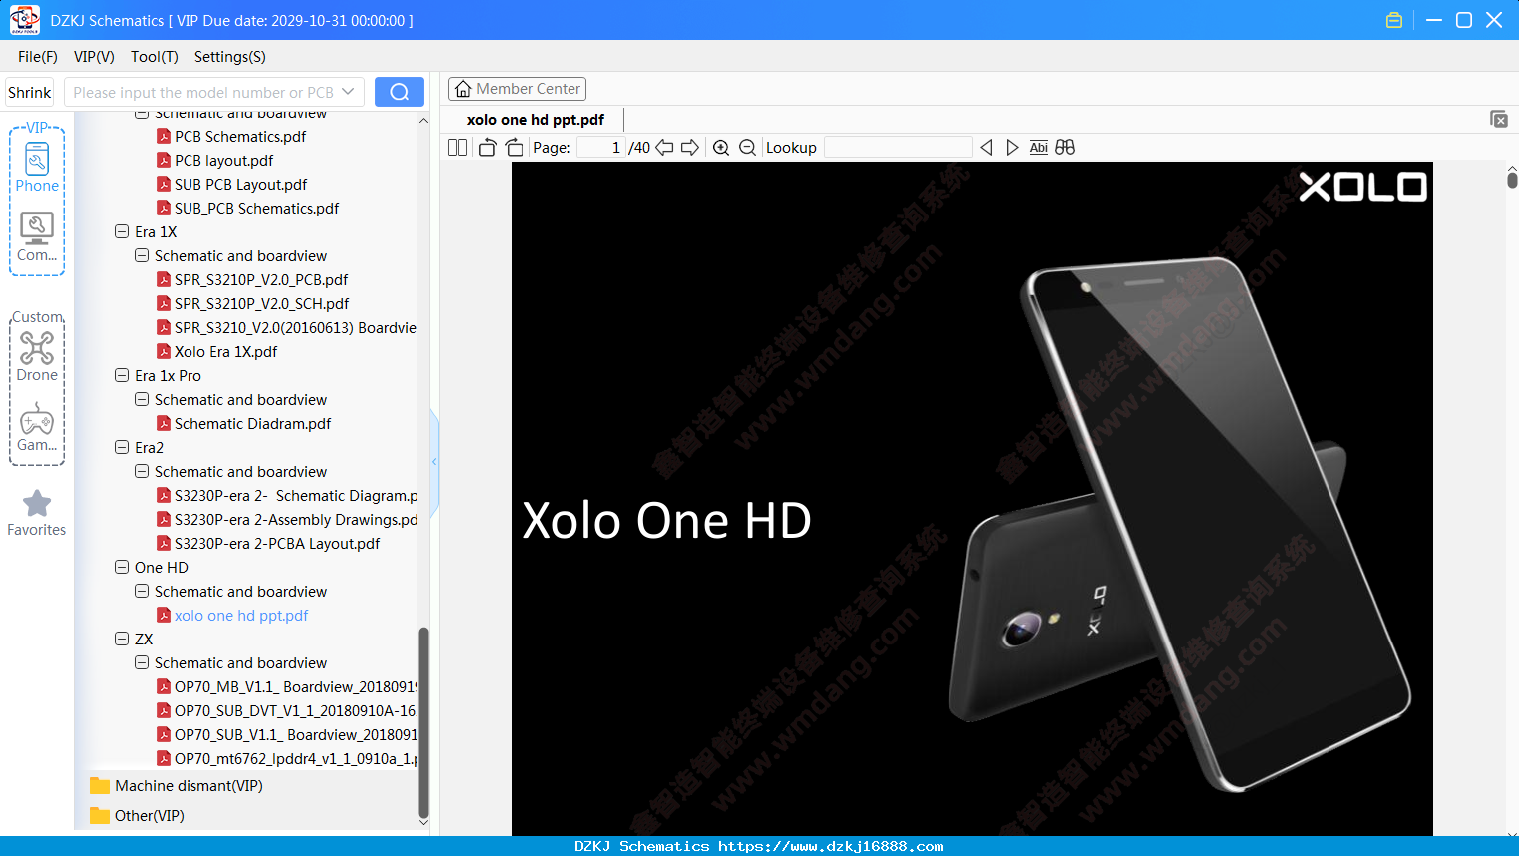
Task: Collapse Schematic and boardview under ZX
Action: point(142,662)
